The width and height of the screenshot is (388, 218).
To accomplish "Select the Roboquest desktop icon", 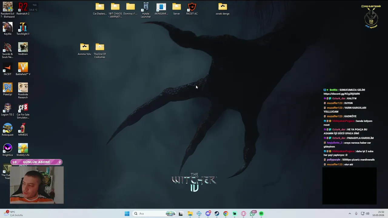I will pos(8,130).
